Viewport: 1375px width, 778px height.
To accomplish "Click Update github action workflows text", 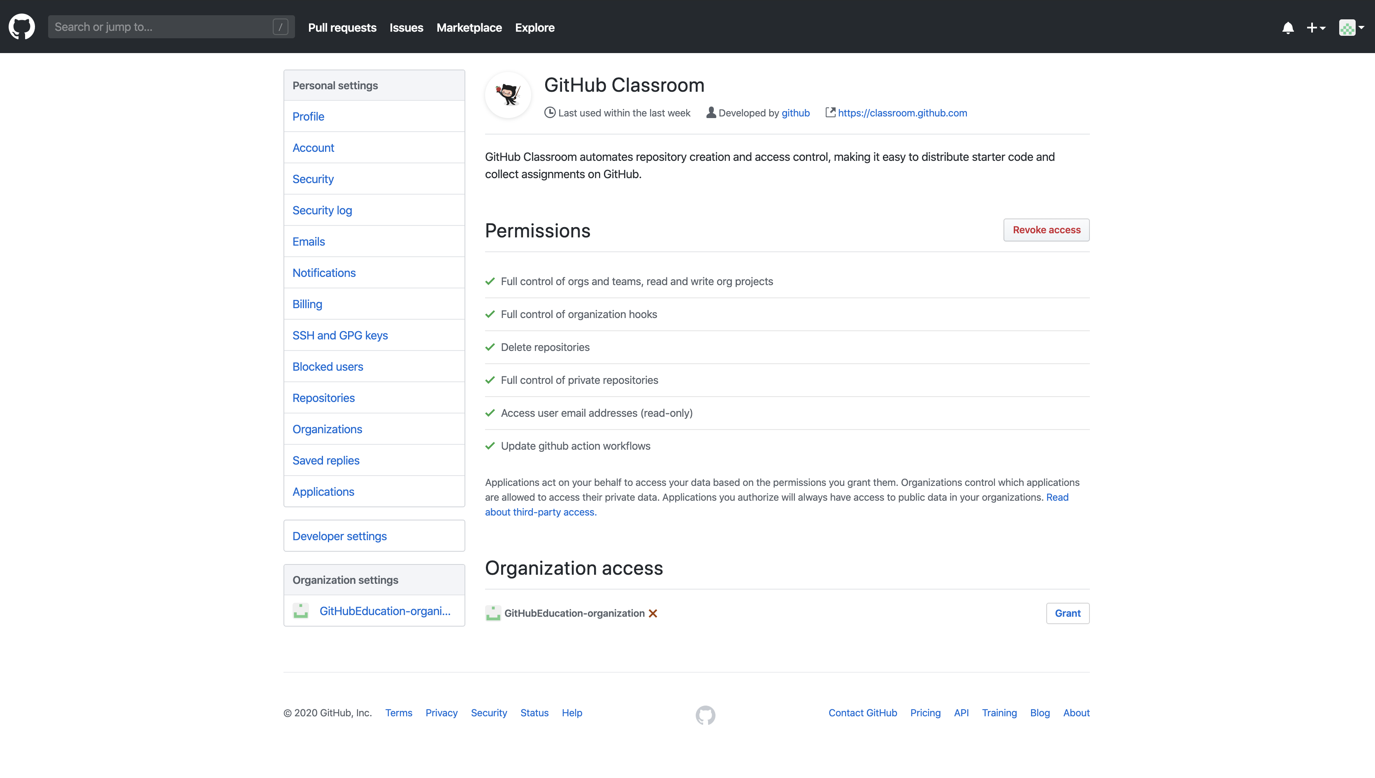I will tap(575, 446).
